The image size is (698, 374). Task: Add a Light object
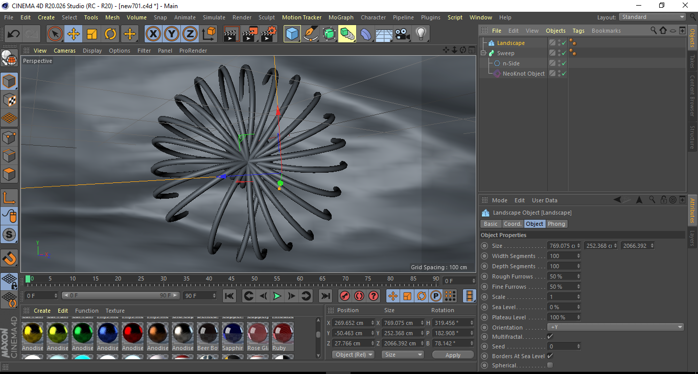click(421, 34)
